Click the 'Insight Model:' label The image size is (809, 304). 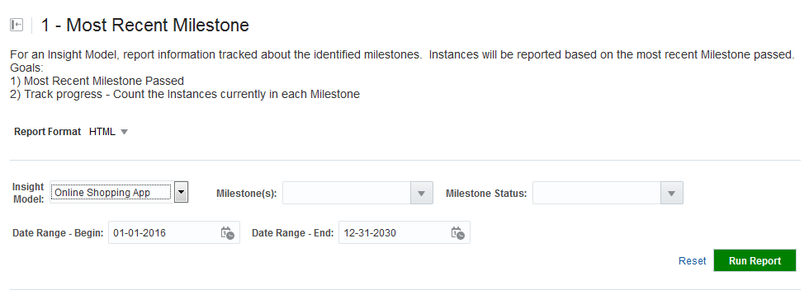click(28, 194)
